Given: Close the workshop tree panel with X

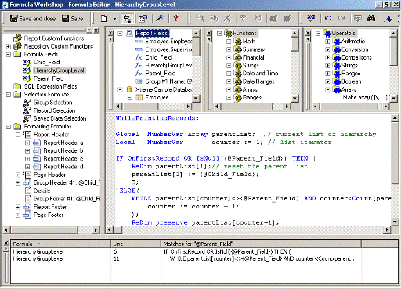Looking at the screenshot, I should coord(96,31).
